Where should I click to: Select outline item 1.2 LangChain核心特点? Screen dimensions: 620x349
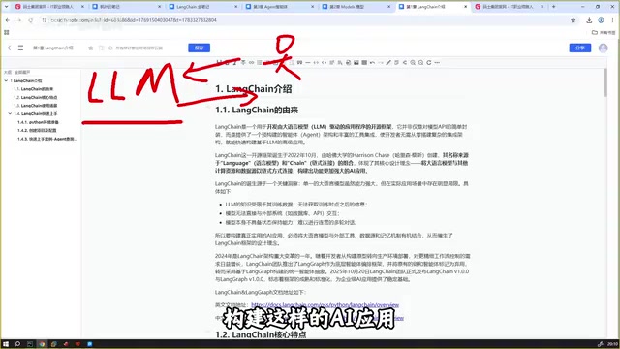(x=36, y=97)
